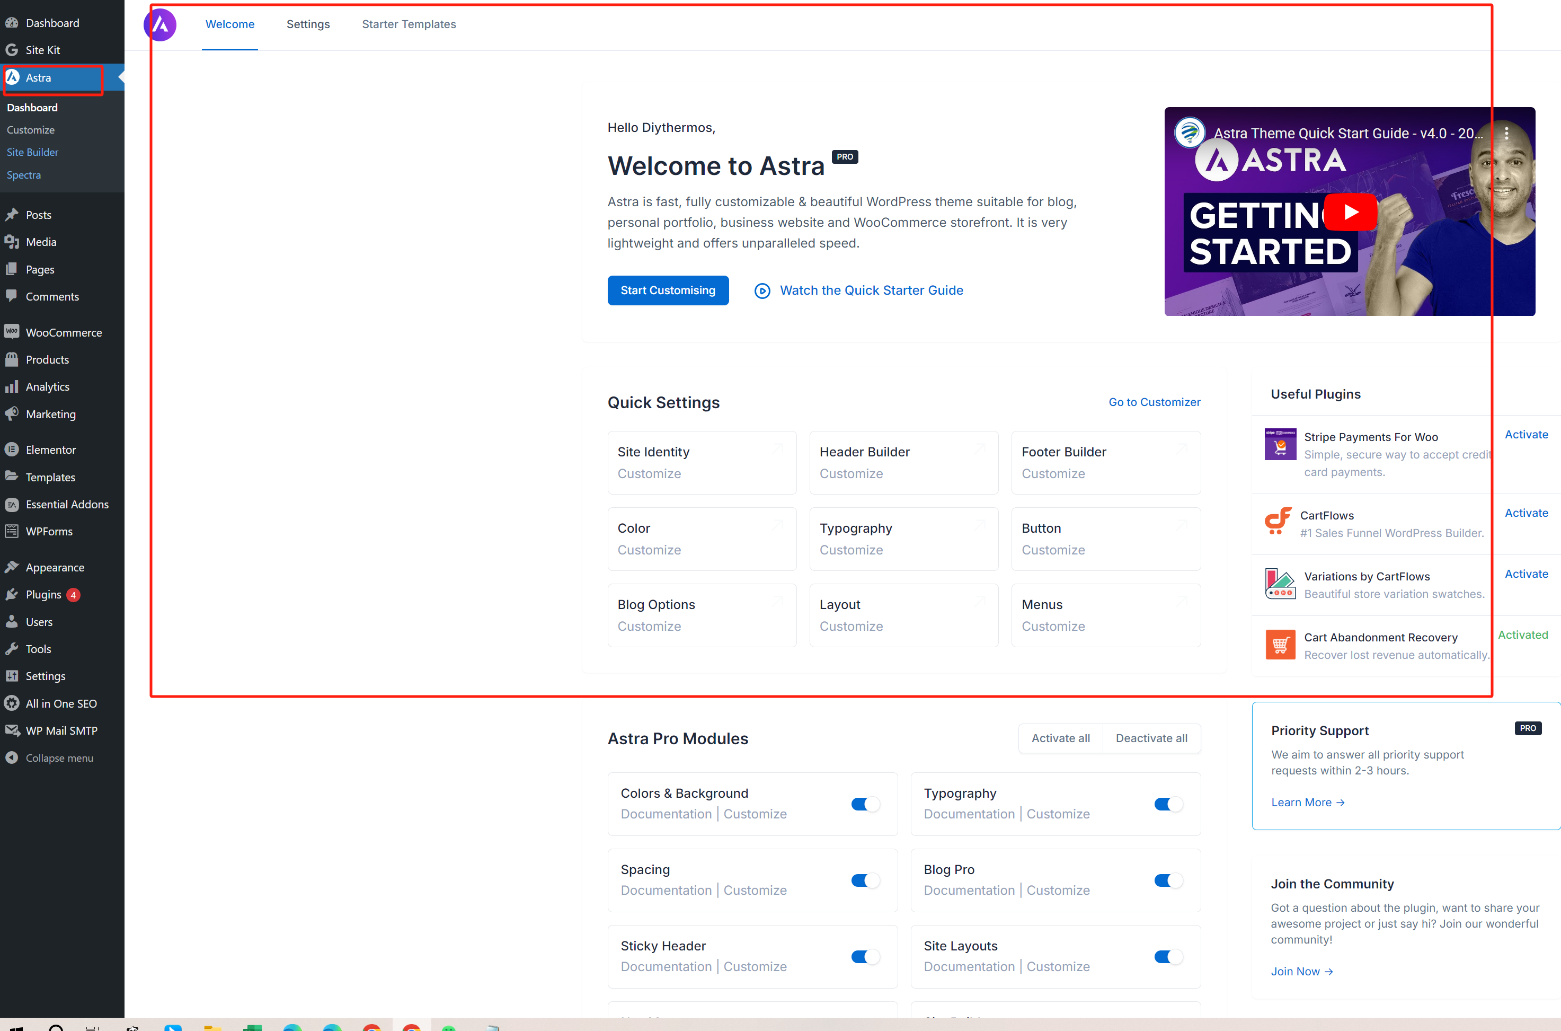The image size is (1561, 1031).
Task: Select the Elementor sidebar icon
Action: coord(13,449)
